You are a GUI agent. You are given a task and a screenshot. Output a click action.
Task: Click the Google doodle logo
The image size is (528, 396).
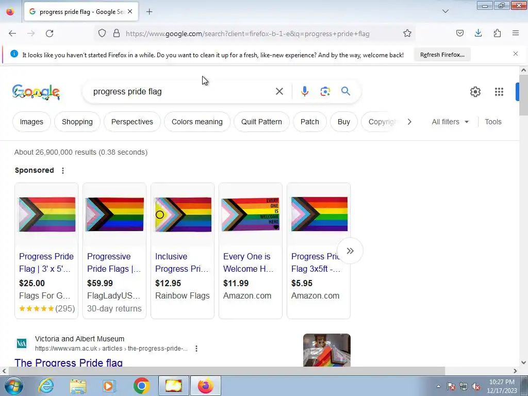click(x=36, y=92)
